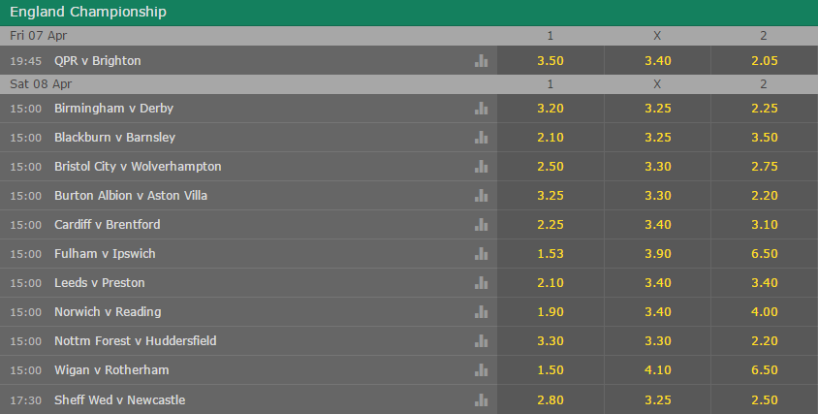The image size is (818, 414).
Task: Open the Nottm Forest v Huddersfield match
Action: (x=135, y=341)
